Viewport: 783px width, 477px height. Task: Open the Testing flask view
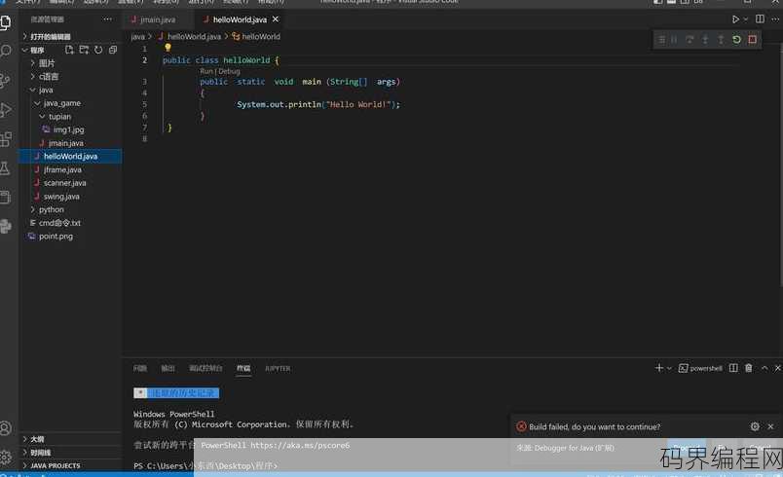[6, 168]
